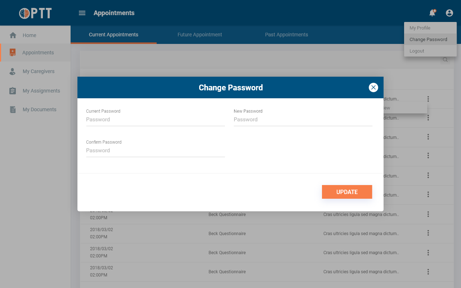This screenshot has height=288, width=461.
Task: Click the OPTT logo
Action: (35, 13)
